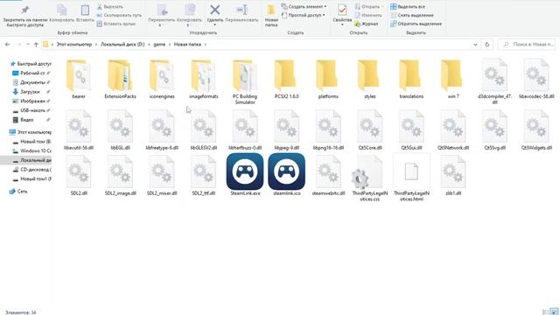The width and height of the screenshot is (560, 315).
Task: Click 'Этот компьютер' in the address bar
Action: click(73, 45)
